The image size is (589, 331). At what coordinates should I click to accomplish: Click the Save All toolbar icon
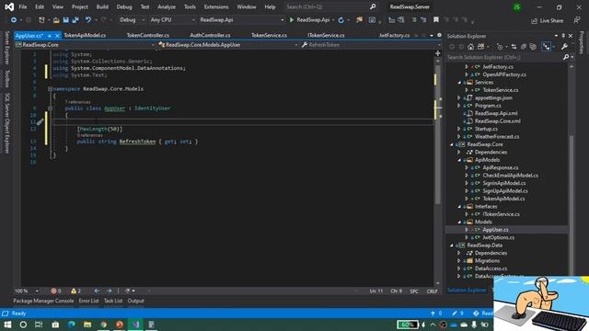[75, 20]
